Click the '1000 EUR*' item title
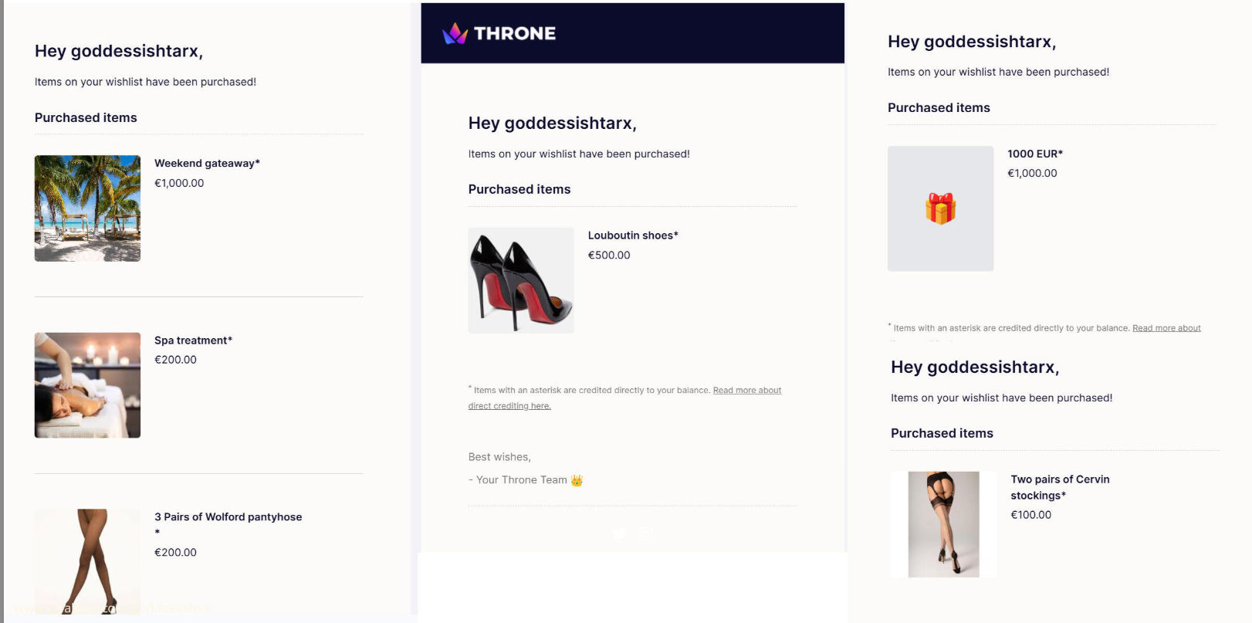1252x623 pixels. click(x=1034, y=154)
